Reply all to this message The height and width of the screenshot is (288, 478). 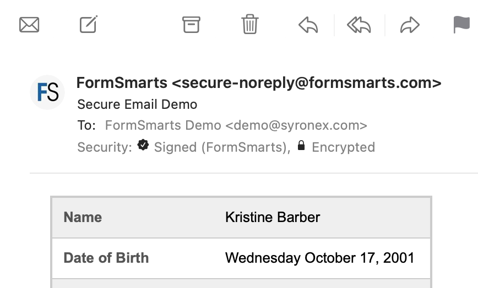click(x=358, y=25)
